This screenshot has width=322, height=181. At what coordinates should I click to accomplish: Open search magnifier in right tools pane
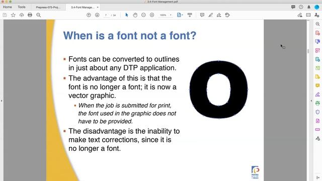tap(317, 24)
